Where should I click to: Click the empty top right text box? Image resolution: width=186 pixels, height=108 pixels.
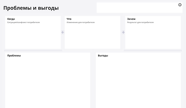pyautogui.click(x=139, y=7)
